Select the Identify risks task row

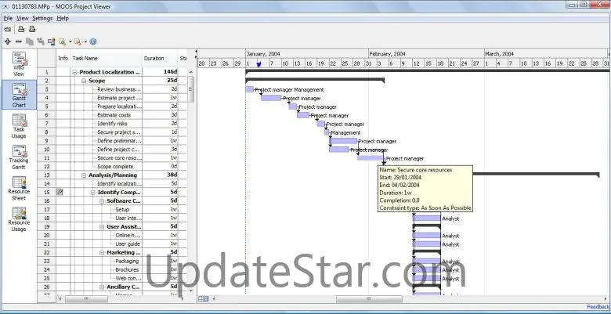coord(113,124)
